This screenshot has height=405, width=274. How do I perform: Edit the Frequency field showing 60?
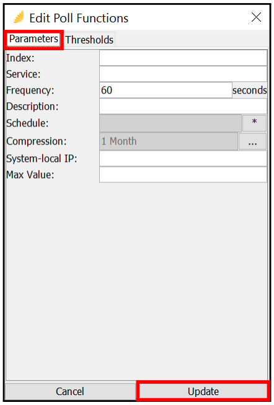(166, 90)
